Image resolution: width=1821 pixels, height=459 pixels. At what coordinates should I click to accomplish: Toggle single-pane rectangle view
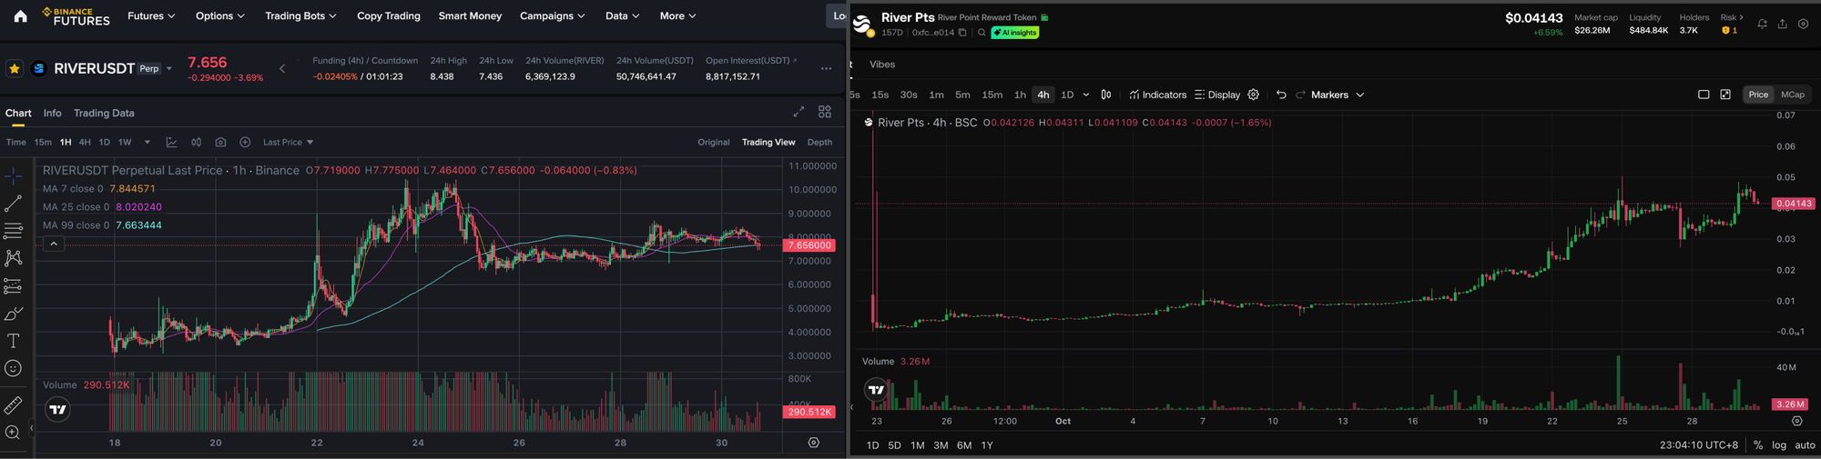click(x=1704, y=95)
